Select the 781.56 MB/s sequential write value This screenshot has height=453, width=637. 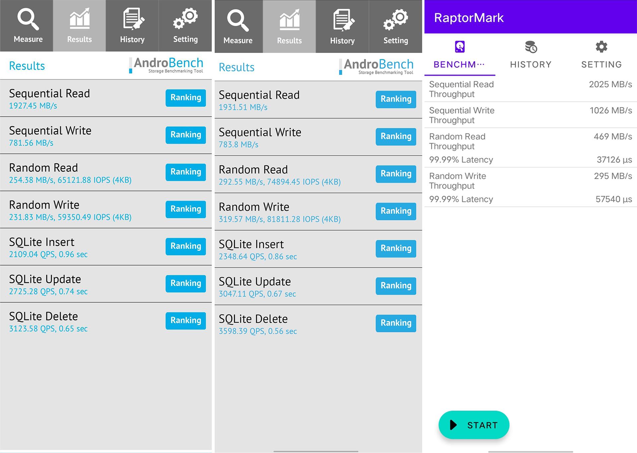coord(31,143)
